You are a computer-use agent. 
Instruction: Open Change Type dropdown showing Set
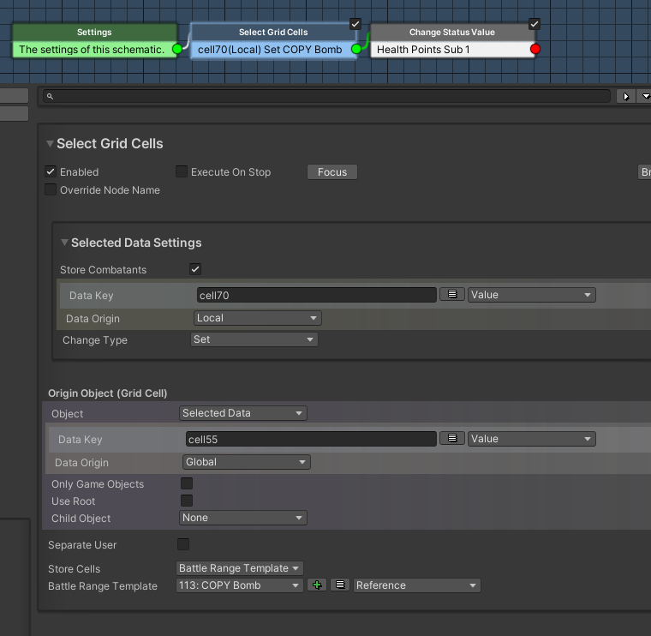click(254, 339)
